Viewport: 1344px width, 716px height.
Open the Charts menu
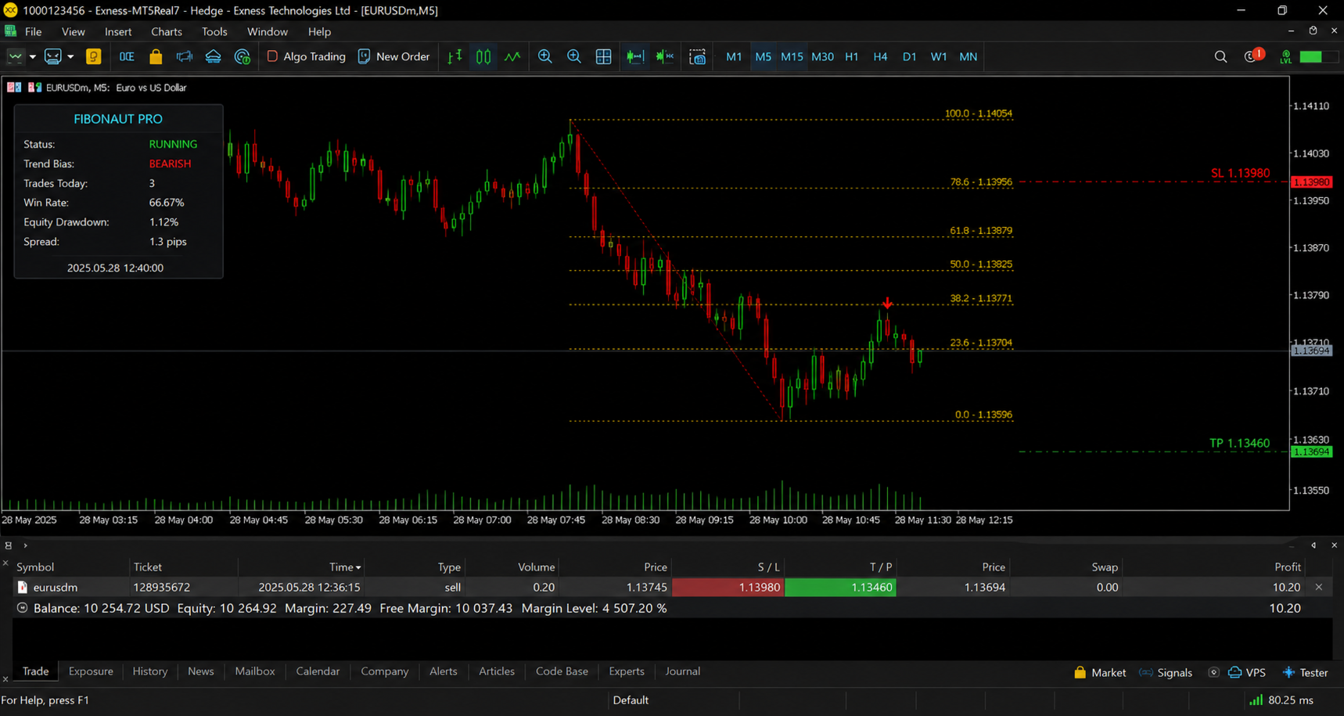[166, 32]
